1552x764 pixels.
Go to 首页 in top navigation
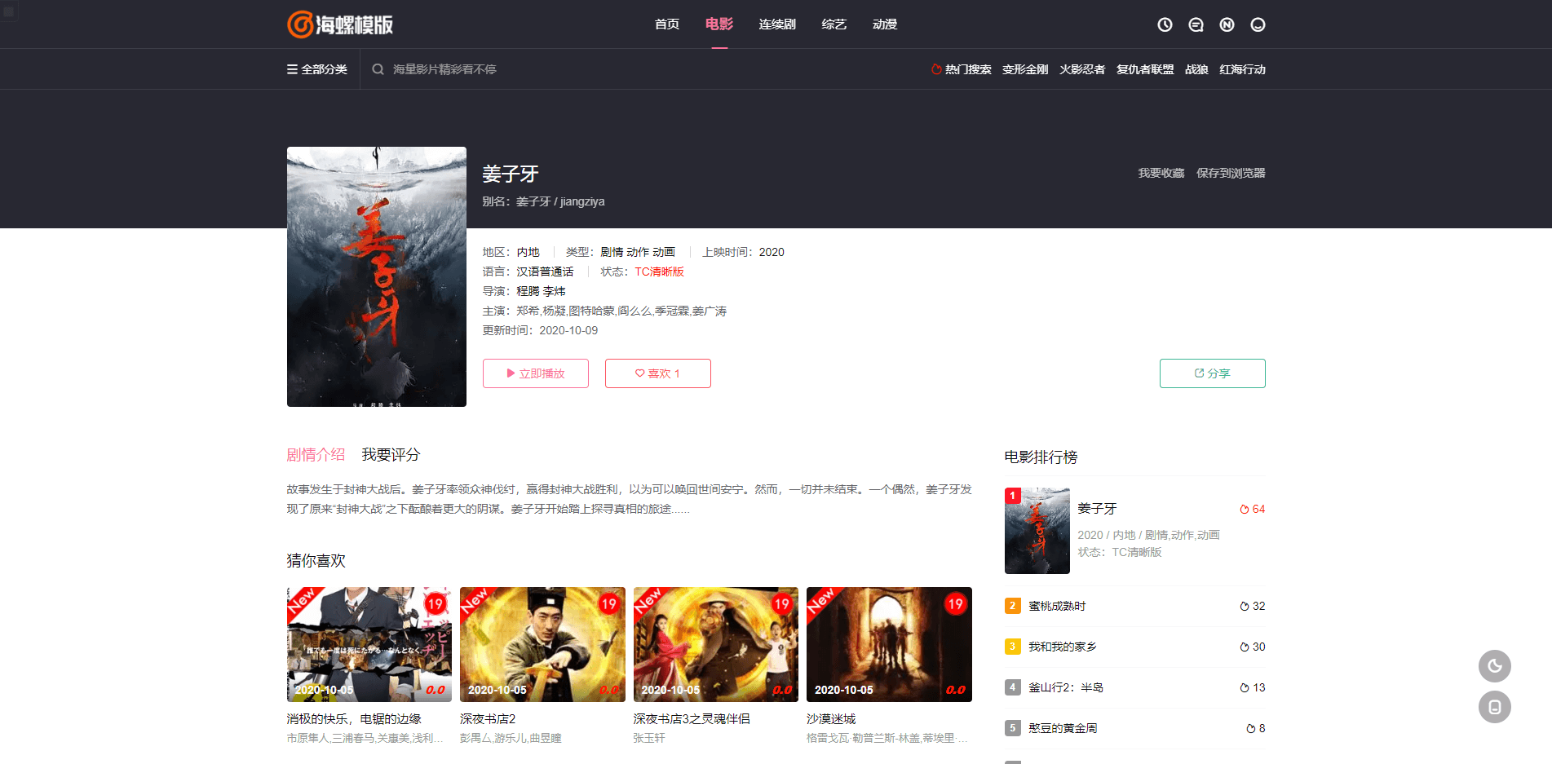click(667, 24)
